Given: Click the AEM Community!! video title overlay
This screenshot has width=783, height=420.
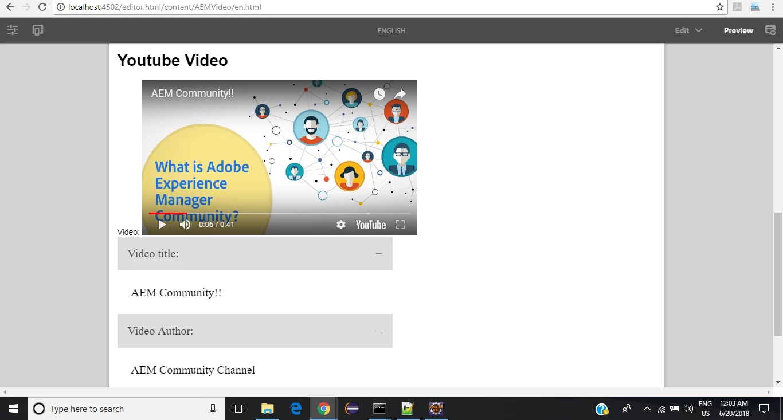Looking at the screenshot, I should pyautogui.click(x=193, y=93).
